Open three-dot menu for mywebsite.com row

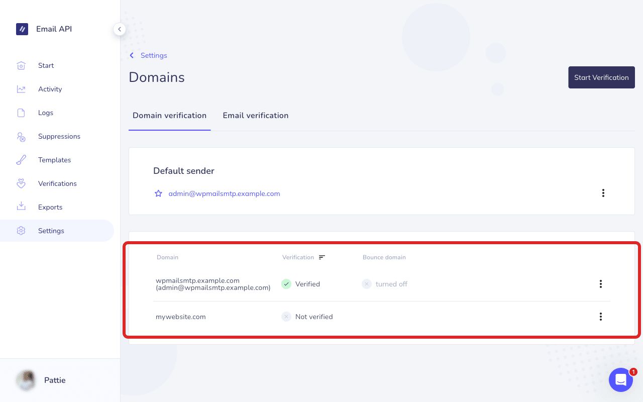point(600,317)
